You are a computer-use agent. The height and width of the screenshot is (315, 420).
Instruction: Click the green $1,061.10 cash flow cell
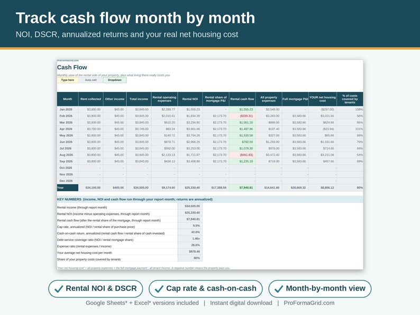[242, 123]
